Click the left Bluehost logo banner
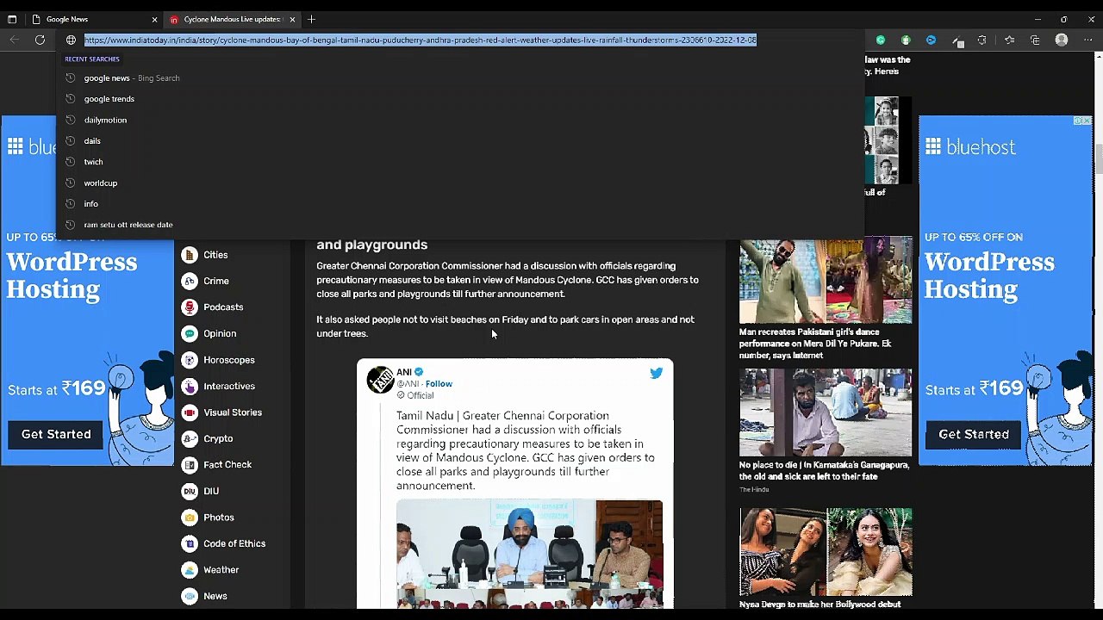Screen dimensions: 1103x620 click(31, 147)
